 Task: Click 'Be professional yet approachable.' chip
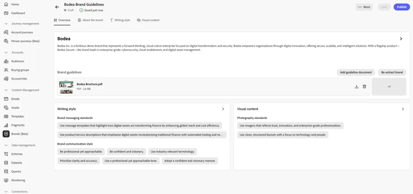pos(81,152)
